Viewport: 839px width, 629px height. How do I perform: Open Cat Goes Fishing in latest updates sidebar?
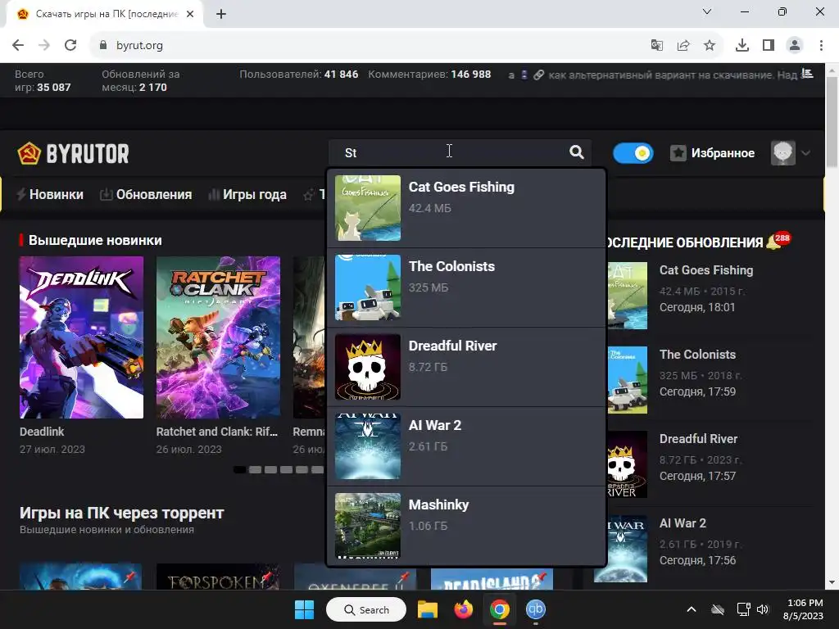coord(705,270)
